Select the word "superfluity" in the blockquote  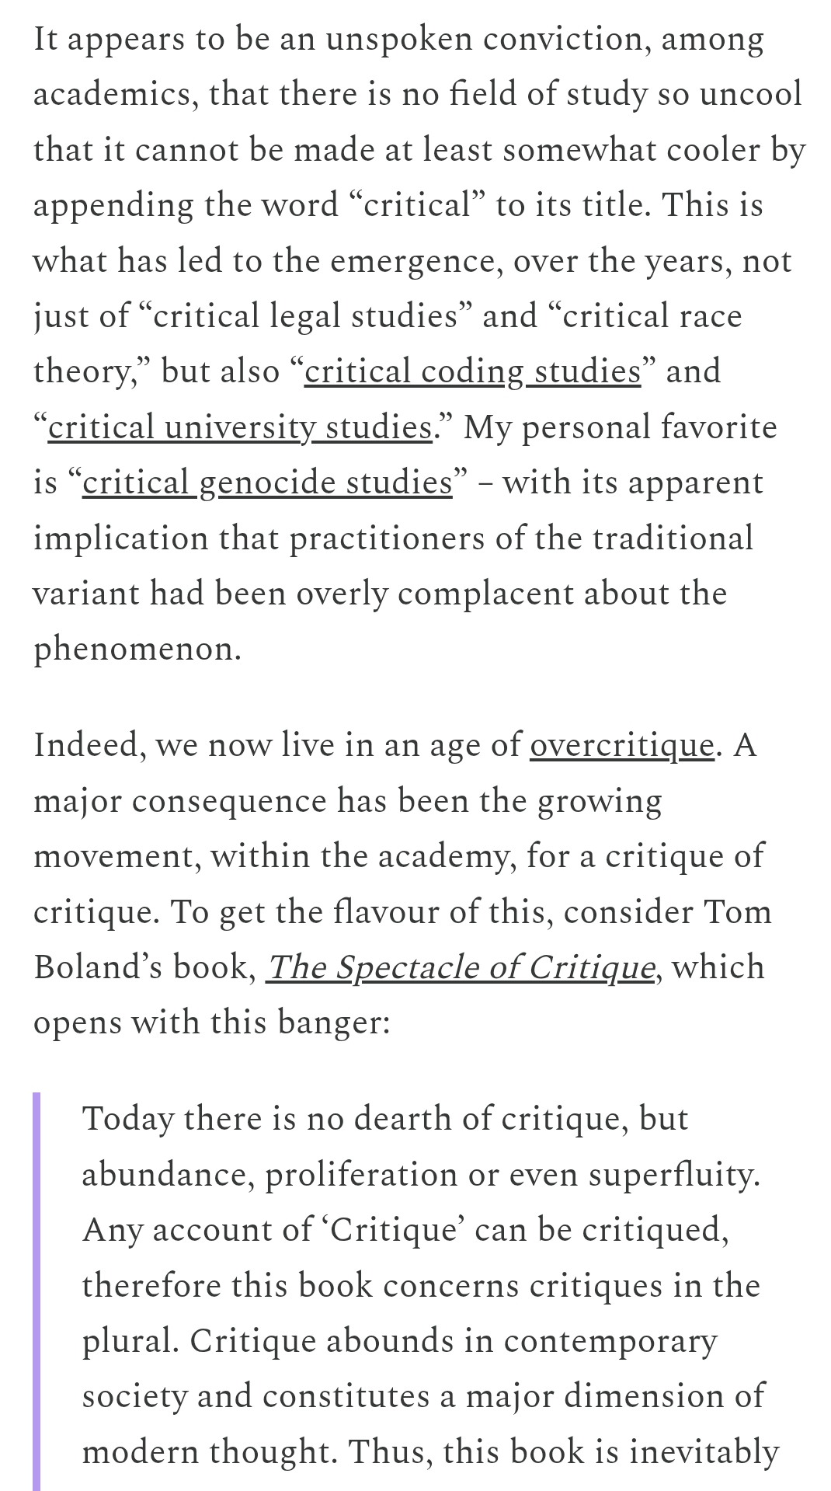(673, 1175)
